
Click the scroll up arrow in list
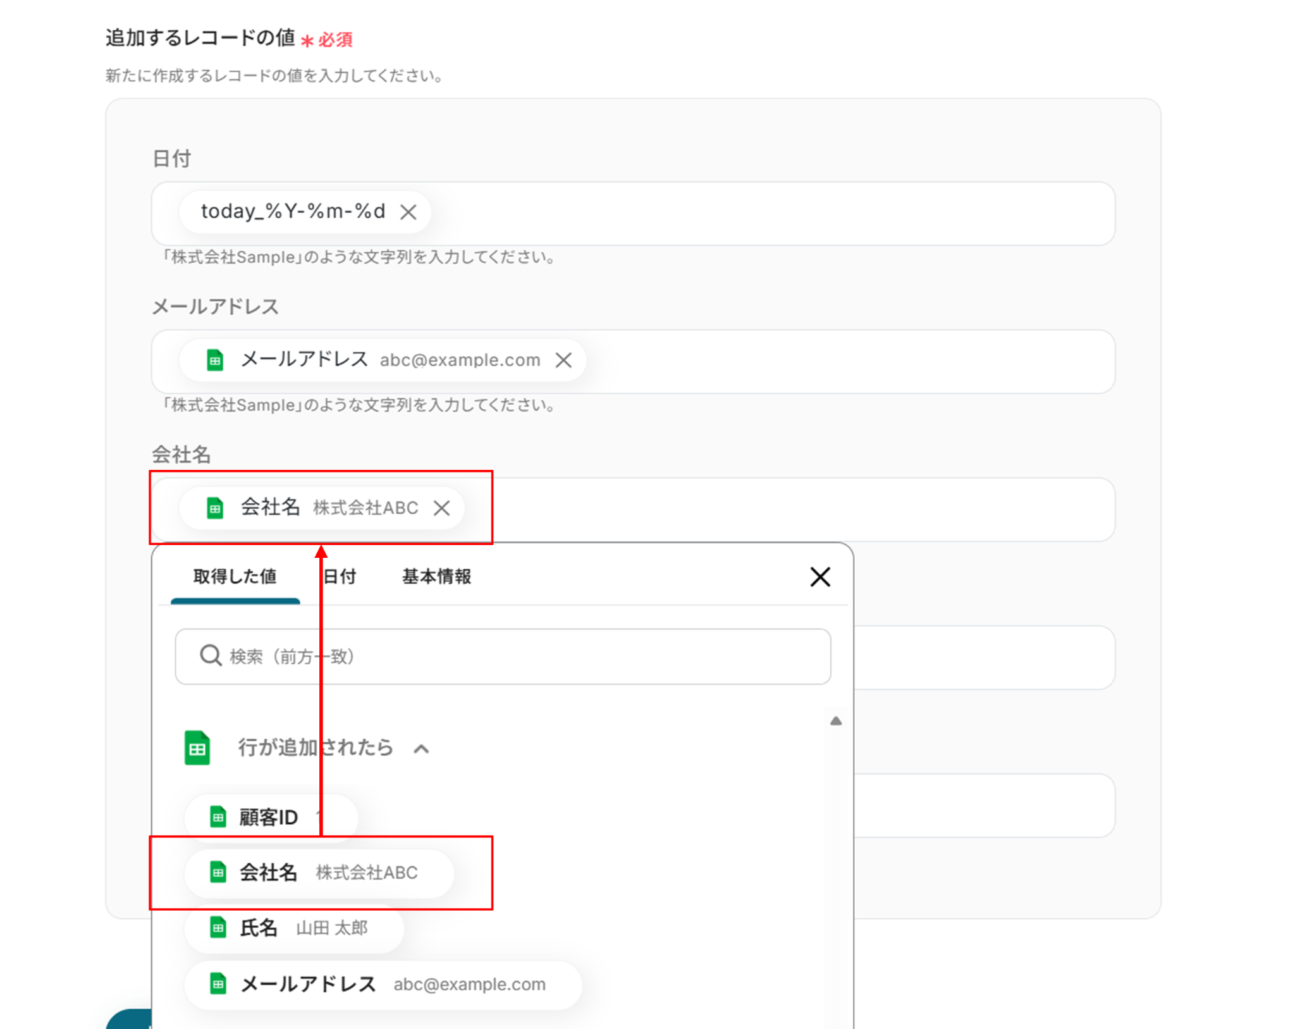pos(835,721)
